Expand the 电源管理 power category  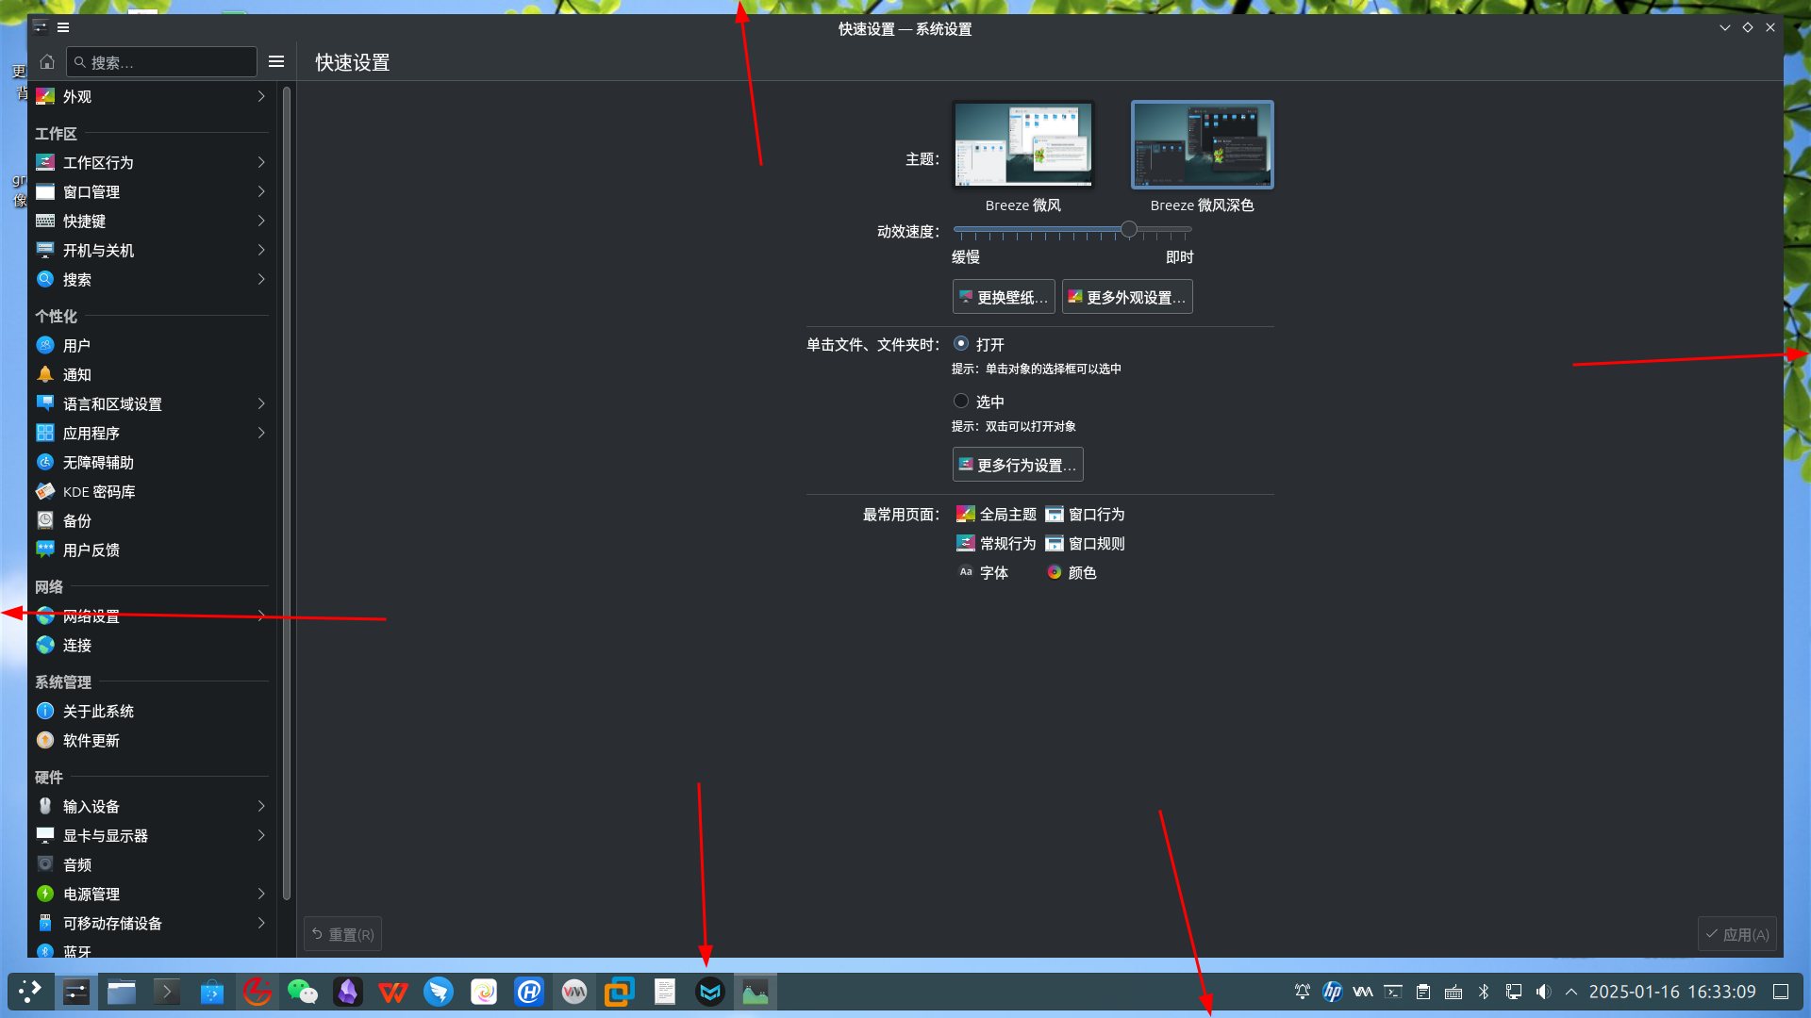pyautogui.click(x=152, y=895)
